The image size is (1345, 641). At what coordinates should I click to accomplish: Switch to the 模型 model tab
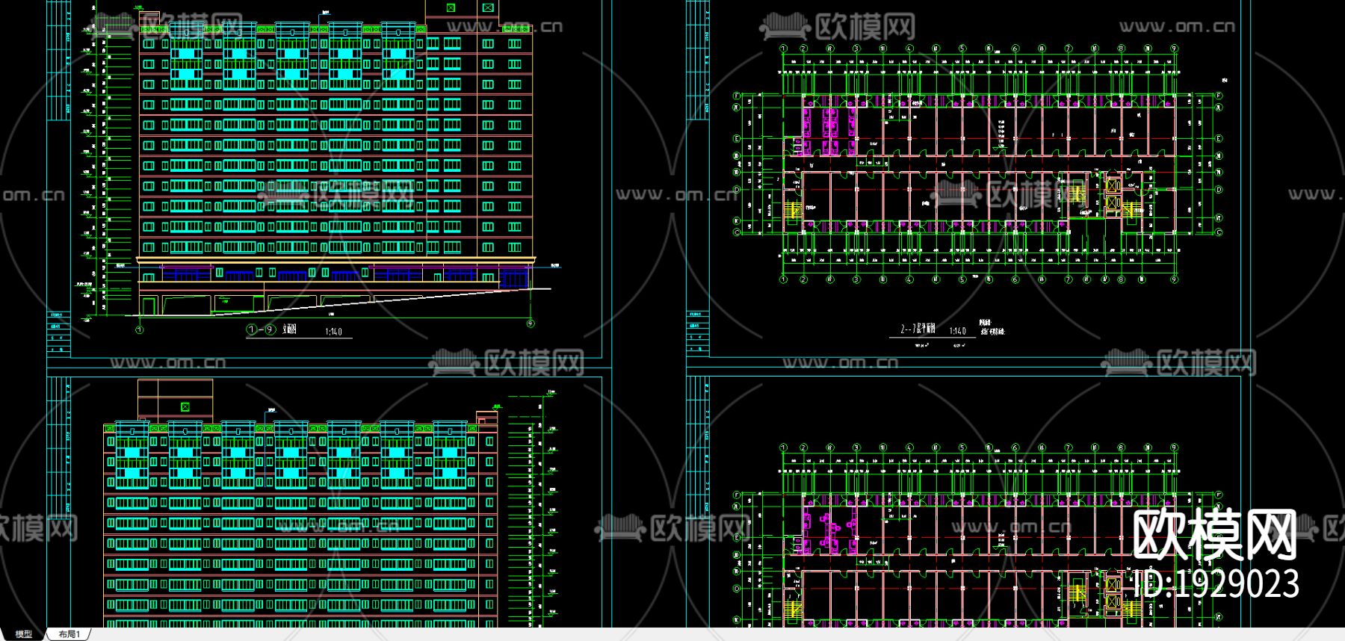pos(23,634)
